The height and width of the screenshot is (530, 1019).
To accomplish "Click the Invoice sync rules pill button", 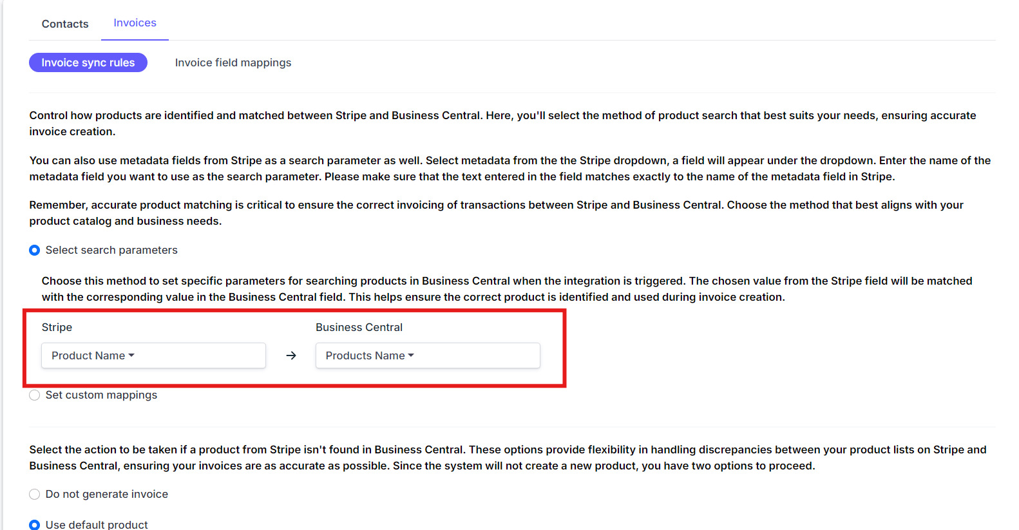I will tap(88, 62).
